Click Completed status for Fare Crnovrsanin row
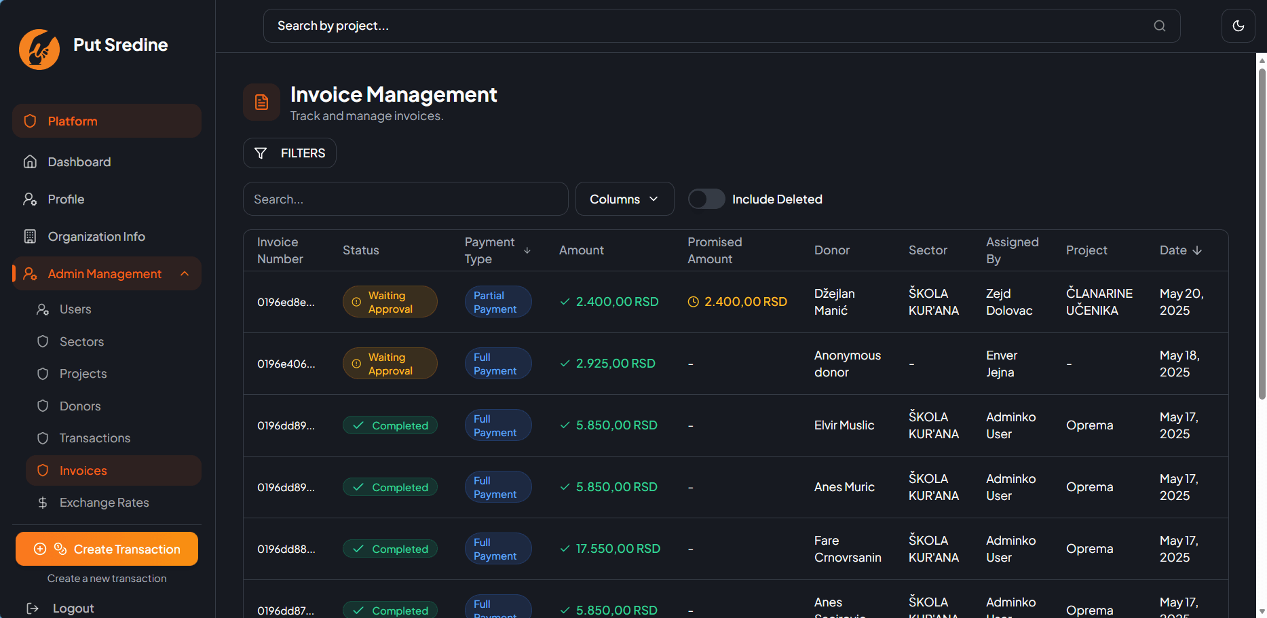 pos(390,549)
